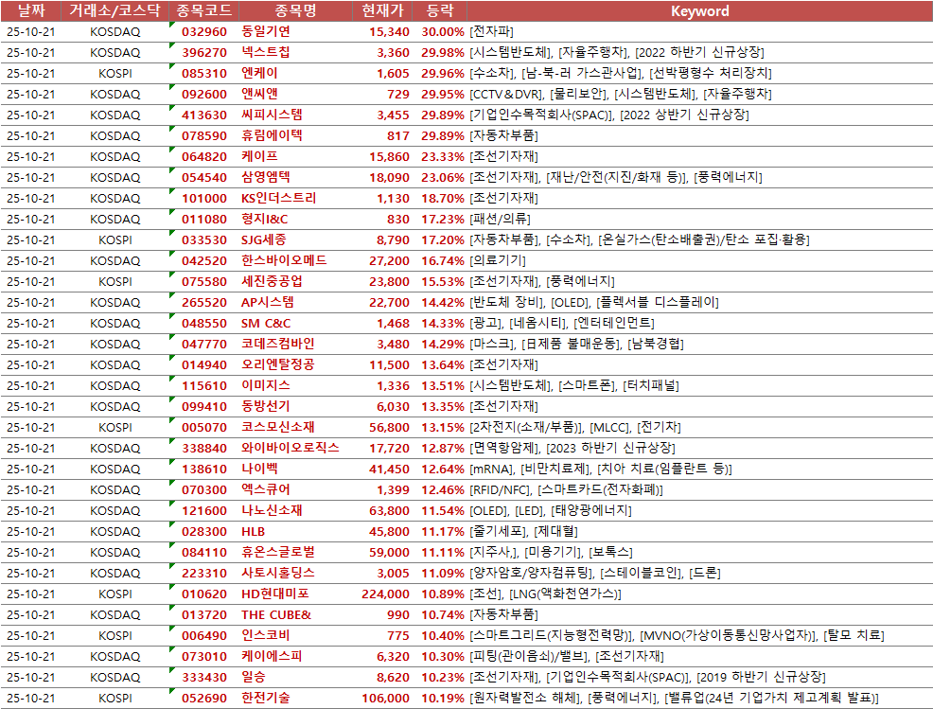
Task: Select the stock name 코데즈컴바인
Action: coord(278,344)
